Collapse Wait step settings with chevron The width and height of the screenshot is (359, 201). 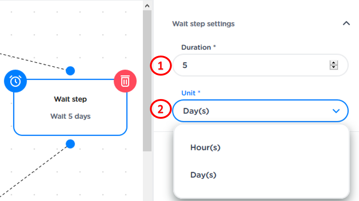pos(346,23)
